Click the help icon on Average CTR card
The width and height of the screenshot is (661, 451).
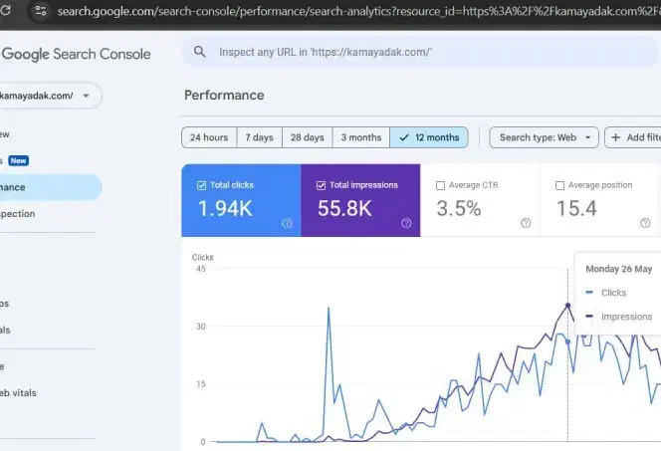[x=526, y=223]
